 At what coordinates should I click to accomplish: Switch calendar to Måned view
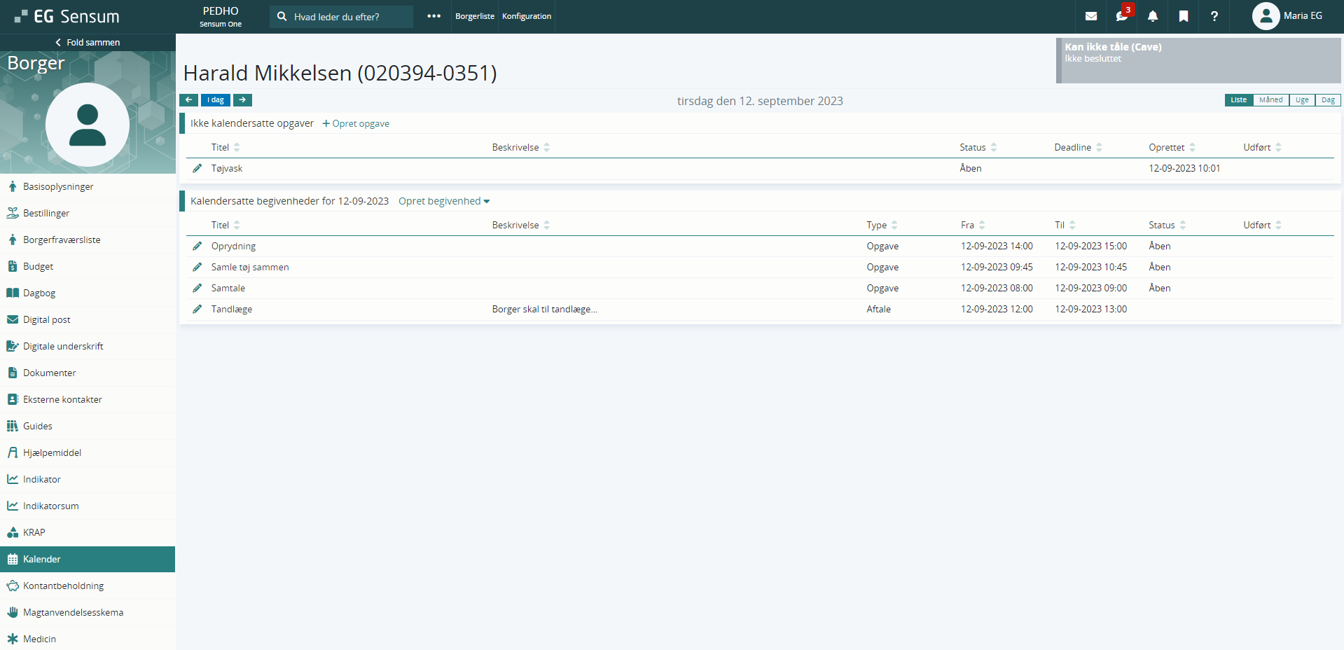coord(1270,100)
